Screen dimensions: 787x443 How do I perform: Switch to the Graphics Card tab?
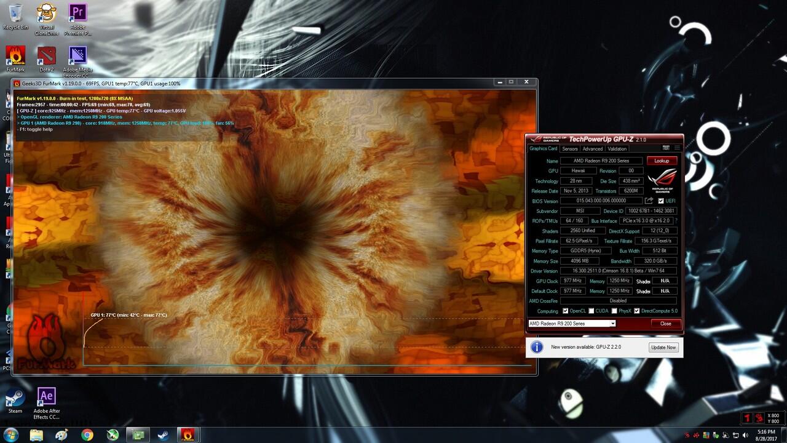(544, 148)
